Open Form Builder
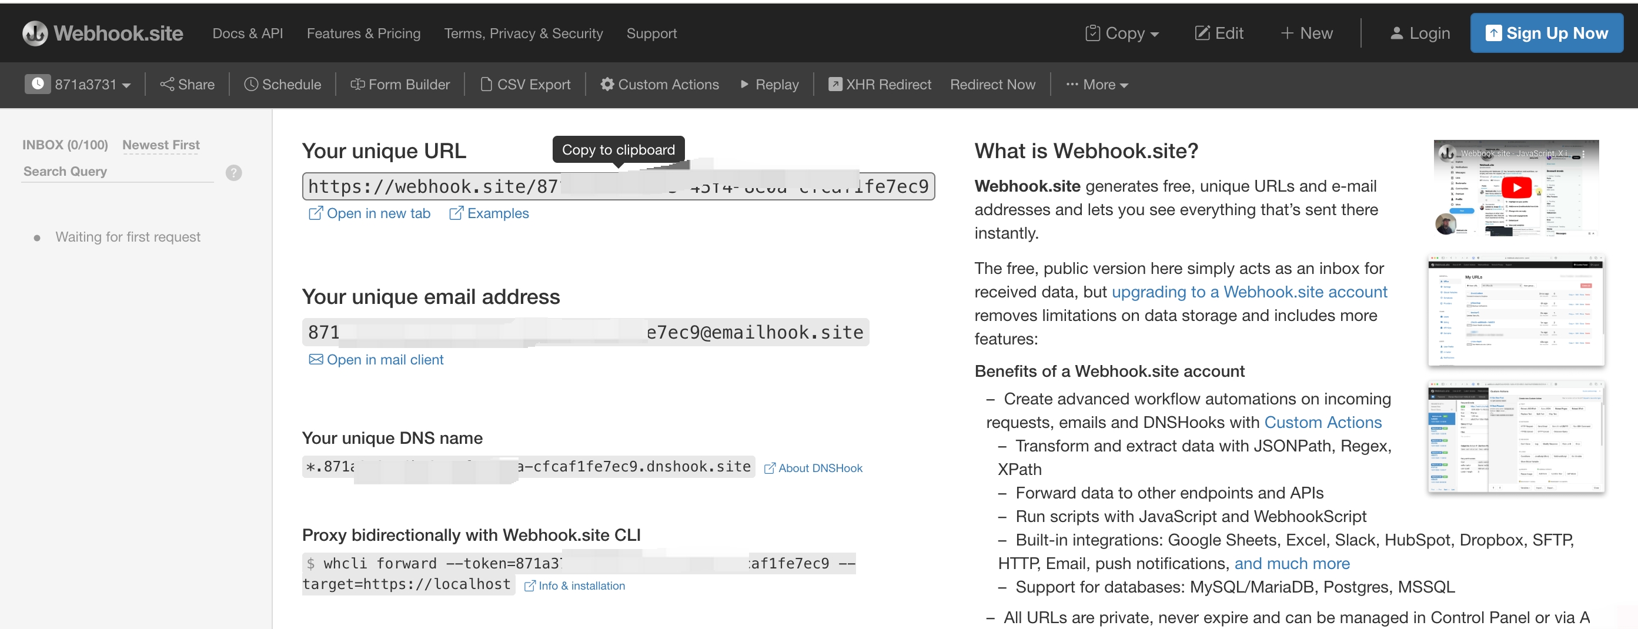Viewport: 1638px width, 629px height. click(399, 85)
